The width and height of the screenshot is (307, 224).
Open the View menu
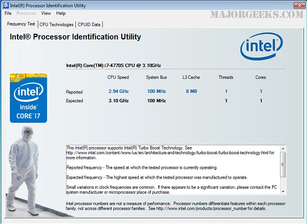pyautogui.click(x=46, y=13)
